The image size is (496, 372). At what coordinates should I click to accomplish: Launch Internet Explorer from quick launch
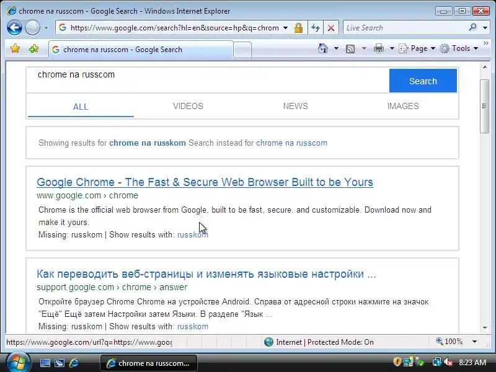click(74, 363)
